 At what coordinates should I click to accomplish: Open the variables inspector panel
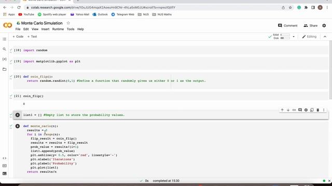[5, 59]
